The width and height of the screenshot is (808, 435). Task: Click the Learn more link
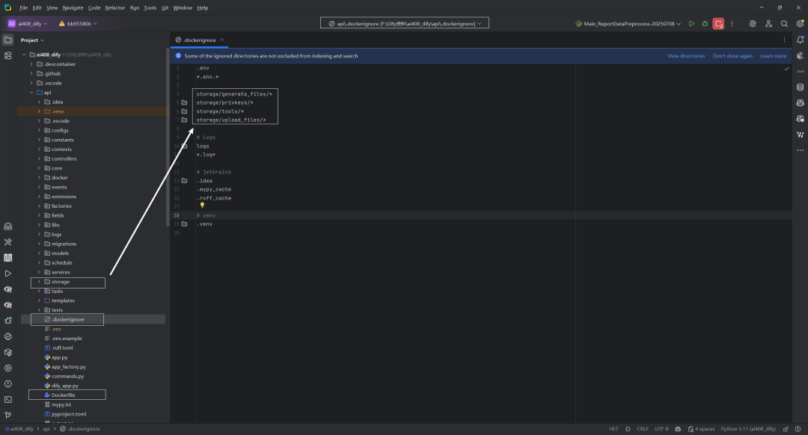coord(773,56)
